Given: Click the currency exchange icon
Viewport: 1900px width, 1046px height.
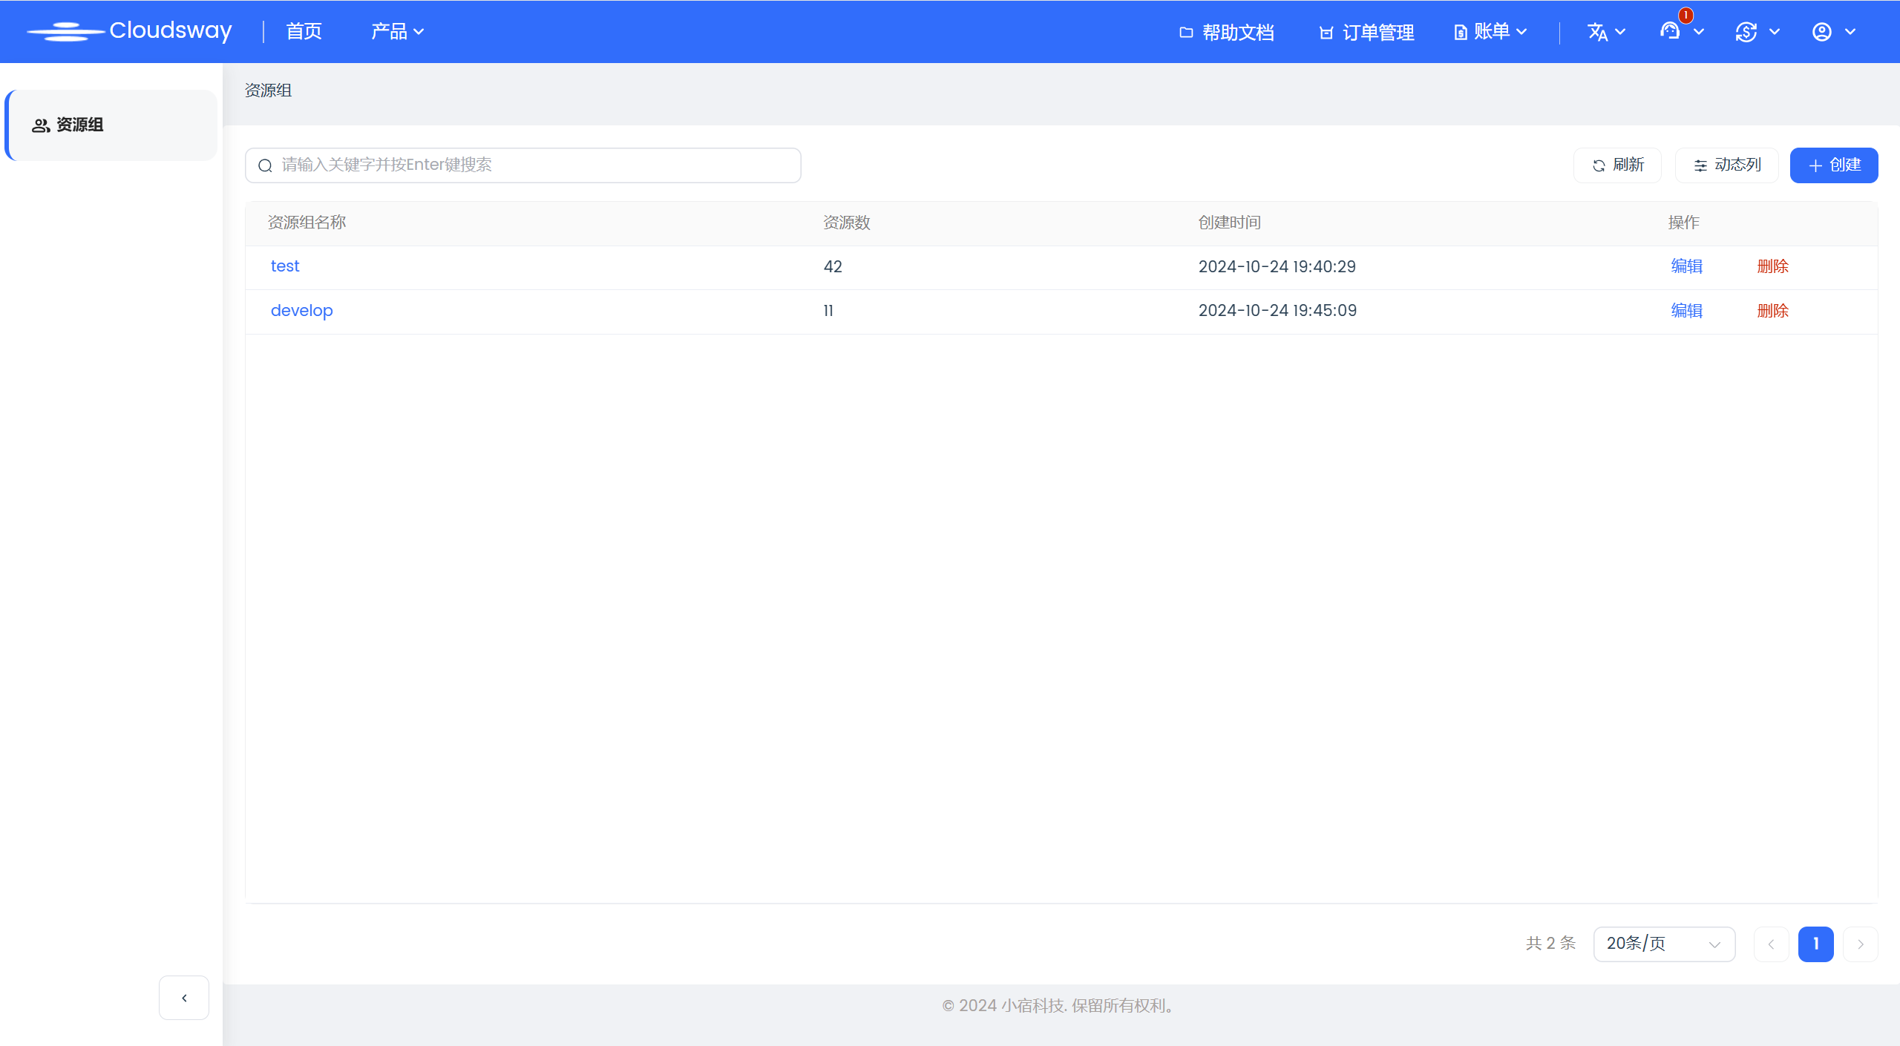Looking at the screenshot, I should click(x=1746, y=32).
